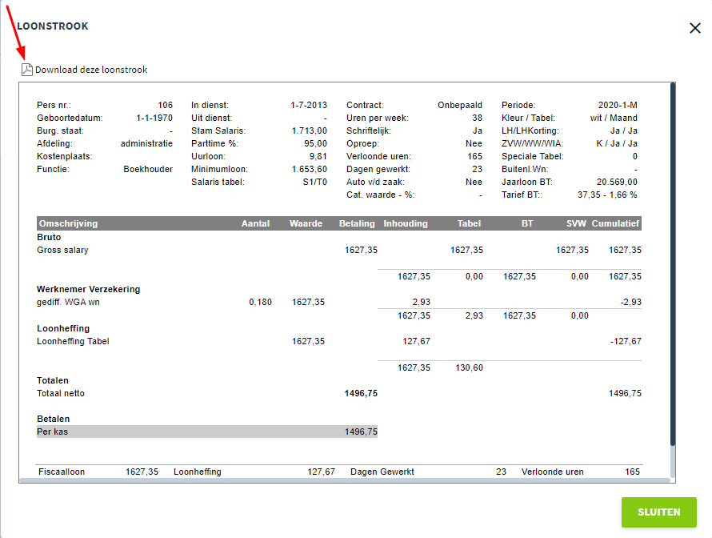Select the Fiscaalloon label in the footer

tap(62, 472)
